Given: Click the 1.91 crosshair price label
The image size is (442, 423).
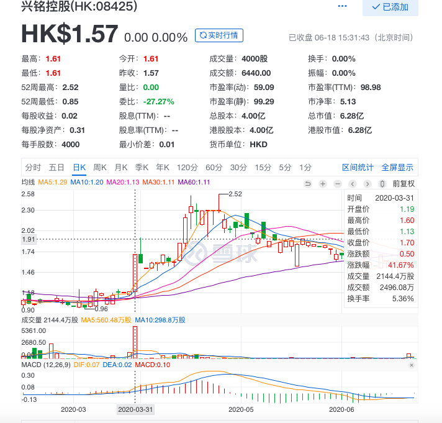Looking at the screenshot, I should click(29, 239).
